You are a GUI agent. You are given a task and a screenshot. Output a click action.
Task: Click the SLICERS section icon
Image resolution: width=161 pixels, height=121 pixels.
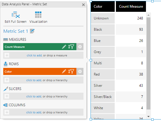pyautogui.click(x=6, y=89)
